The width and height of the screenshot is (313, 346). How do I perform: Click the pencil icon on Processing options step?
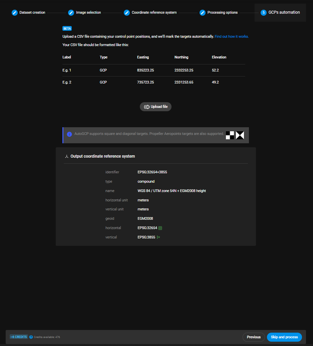click(203, 12)
